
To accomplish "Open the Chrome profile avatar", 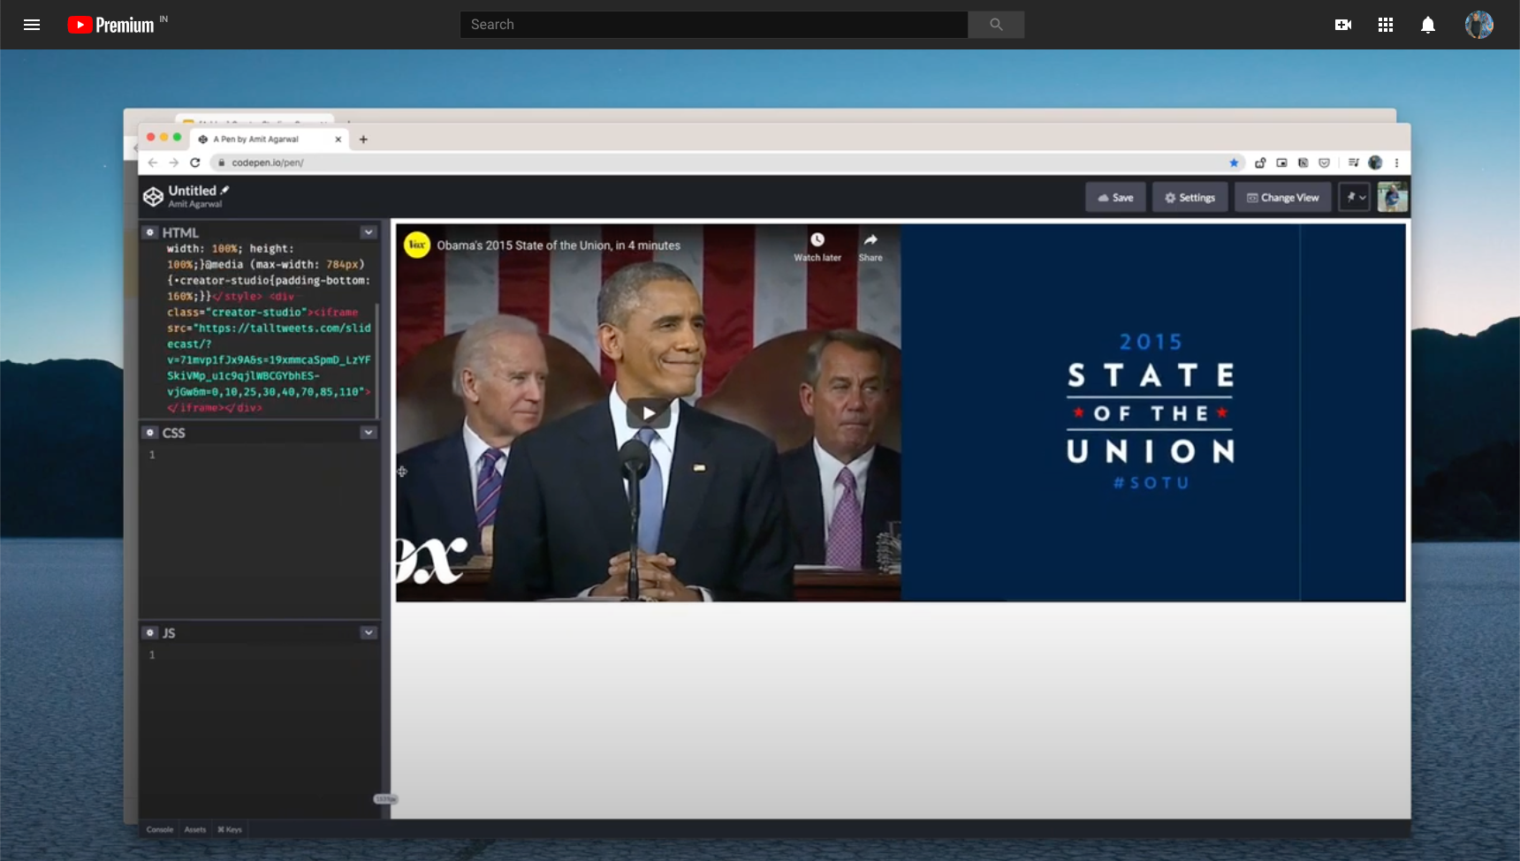I will [1375, 162].
